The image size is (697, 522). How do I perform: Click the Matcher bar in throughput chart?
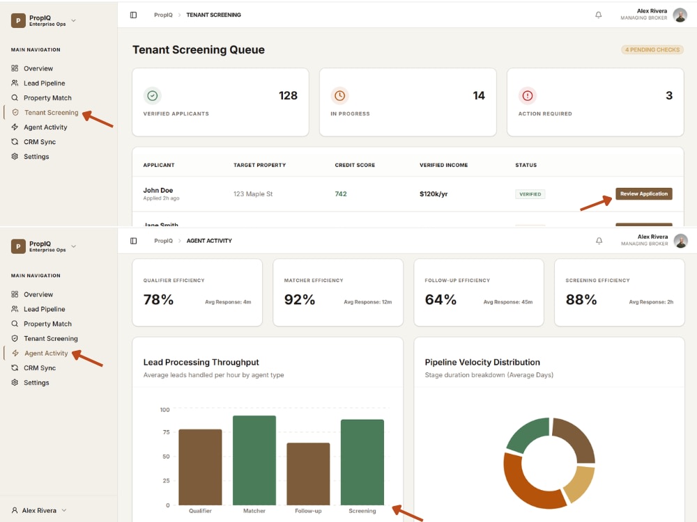pos(254,460)
